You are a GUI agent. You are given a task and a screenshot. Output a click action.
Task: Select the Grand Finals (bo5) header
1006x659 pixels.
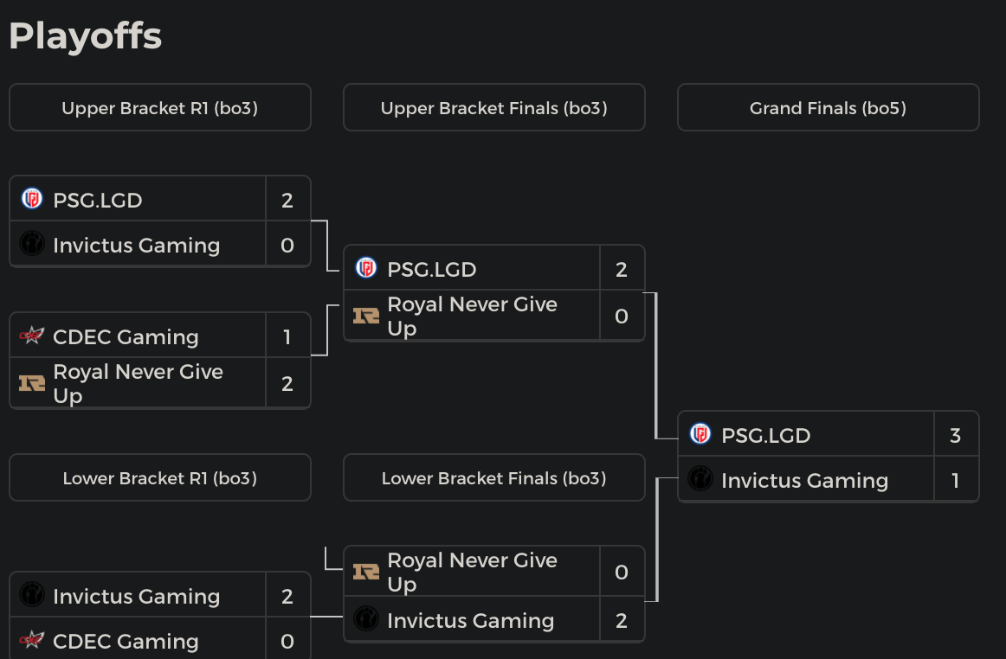pos(828,108)
